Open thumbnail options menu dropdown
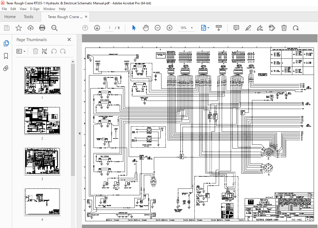This screenshot has height=228, width=318. click(21, 51)
